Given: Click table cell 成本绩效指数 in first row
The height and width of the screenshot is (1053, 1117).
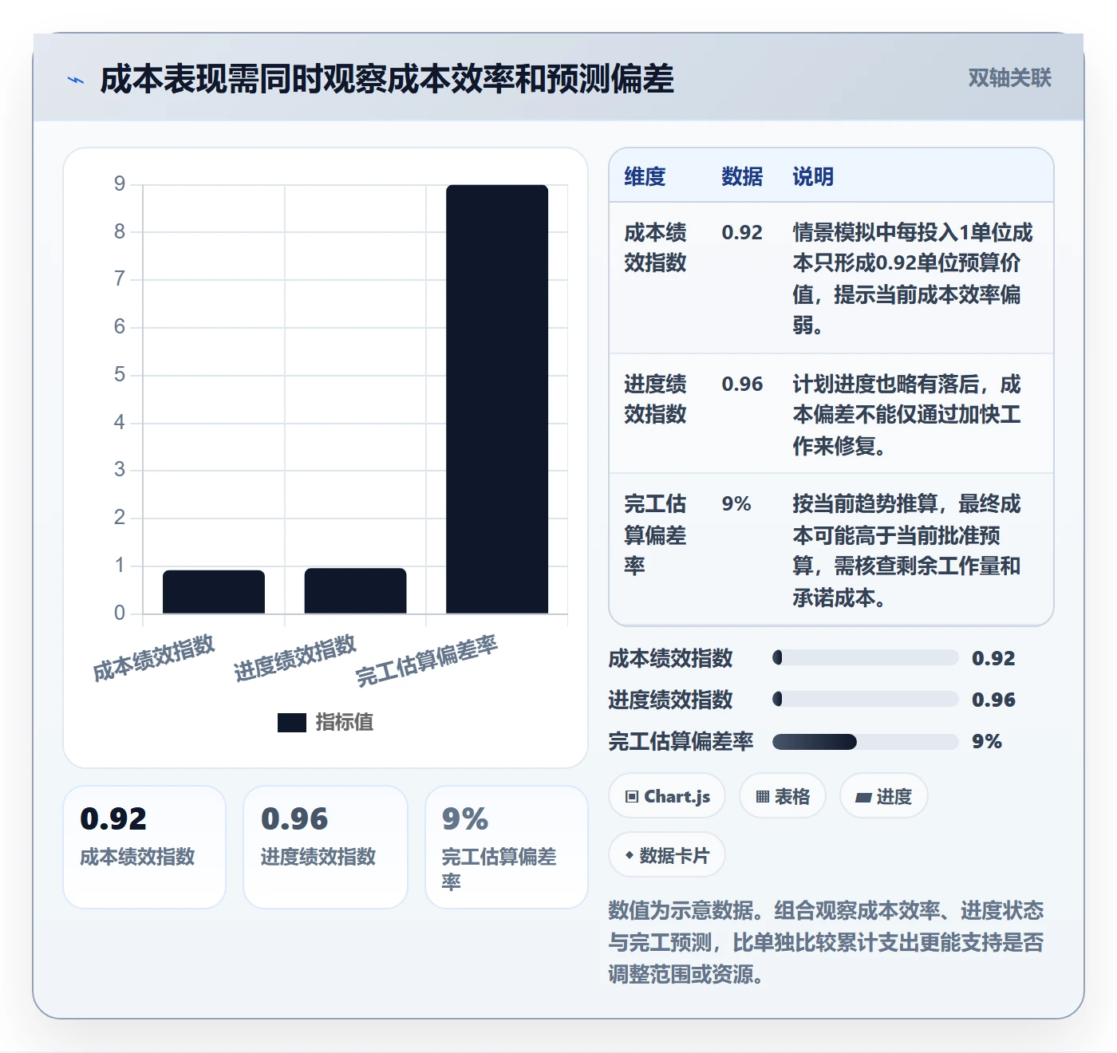Looking at the screenshot, I should click(655, 247).
